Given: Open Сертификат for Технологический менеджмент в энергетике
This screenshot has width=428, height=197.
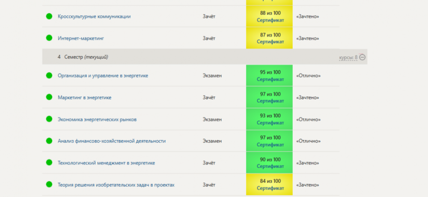Looking at the screenshot, I should (x=270, y=166).
